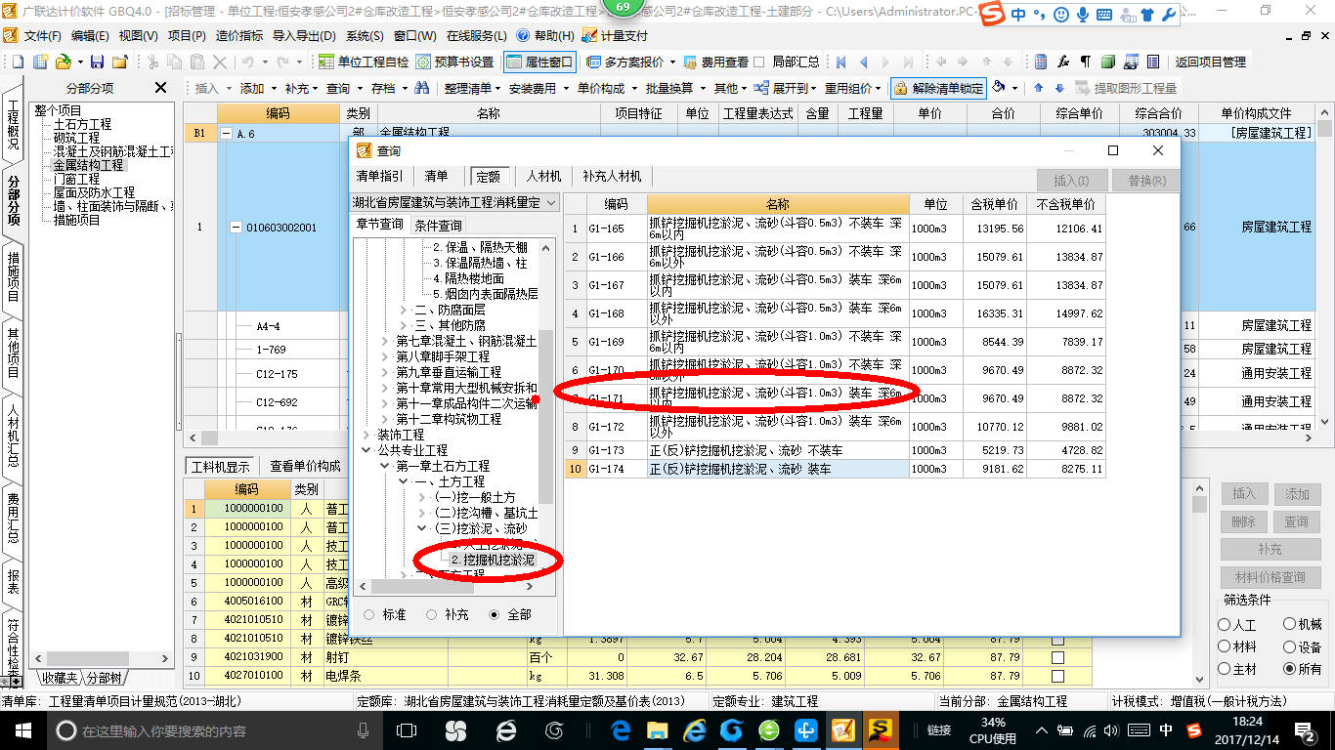The height and width of the screenshot is (750, 1335).
Task: Collapse the A.6 row minus box
Action: (227, 134)
